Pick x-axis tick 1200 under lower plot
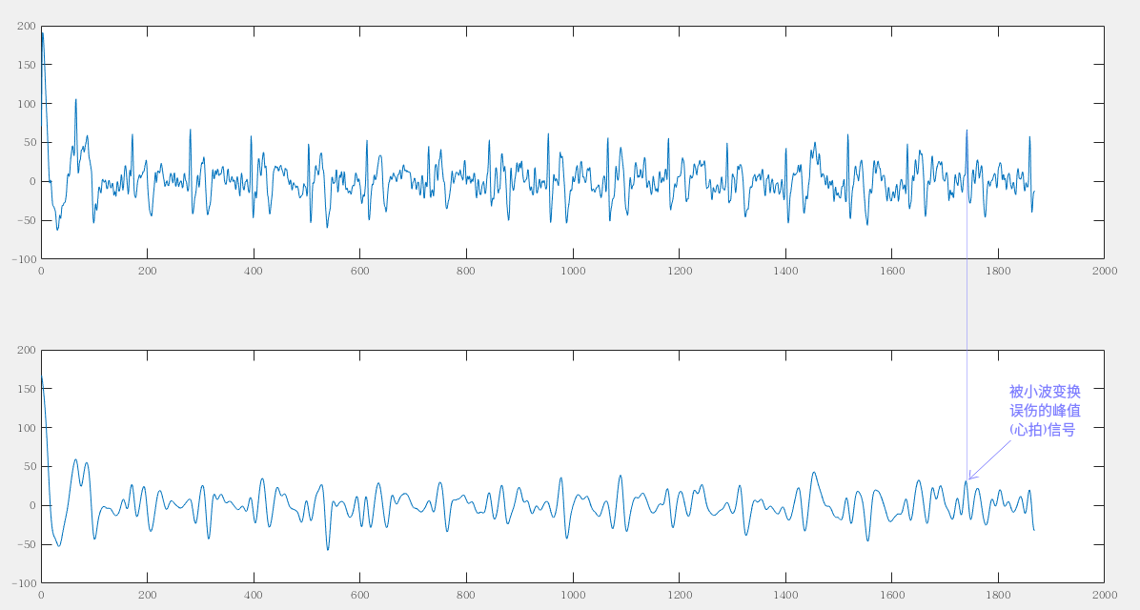Image resolution: width=1140 pixels, height=610 pixels. [x=679, y=595]
